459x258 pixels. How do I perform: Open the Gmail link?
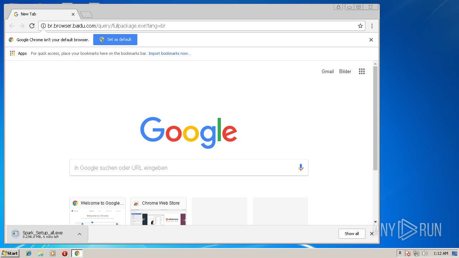tap(328, 71)
